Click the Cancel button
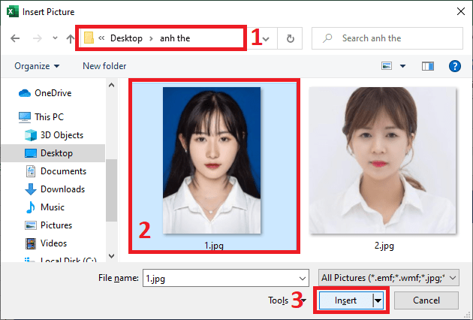This screenshot has width=473, height=320. 426,300
